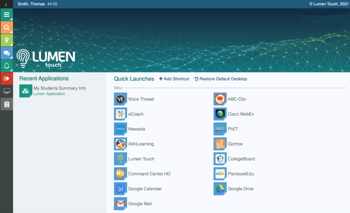
Task: Select the monitor desktop icon in sidebar
Action: [6, 91]
